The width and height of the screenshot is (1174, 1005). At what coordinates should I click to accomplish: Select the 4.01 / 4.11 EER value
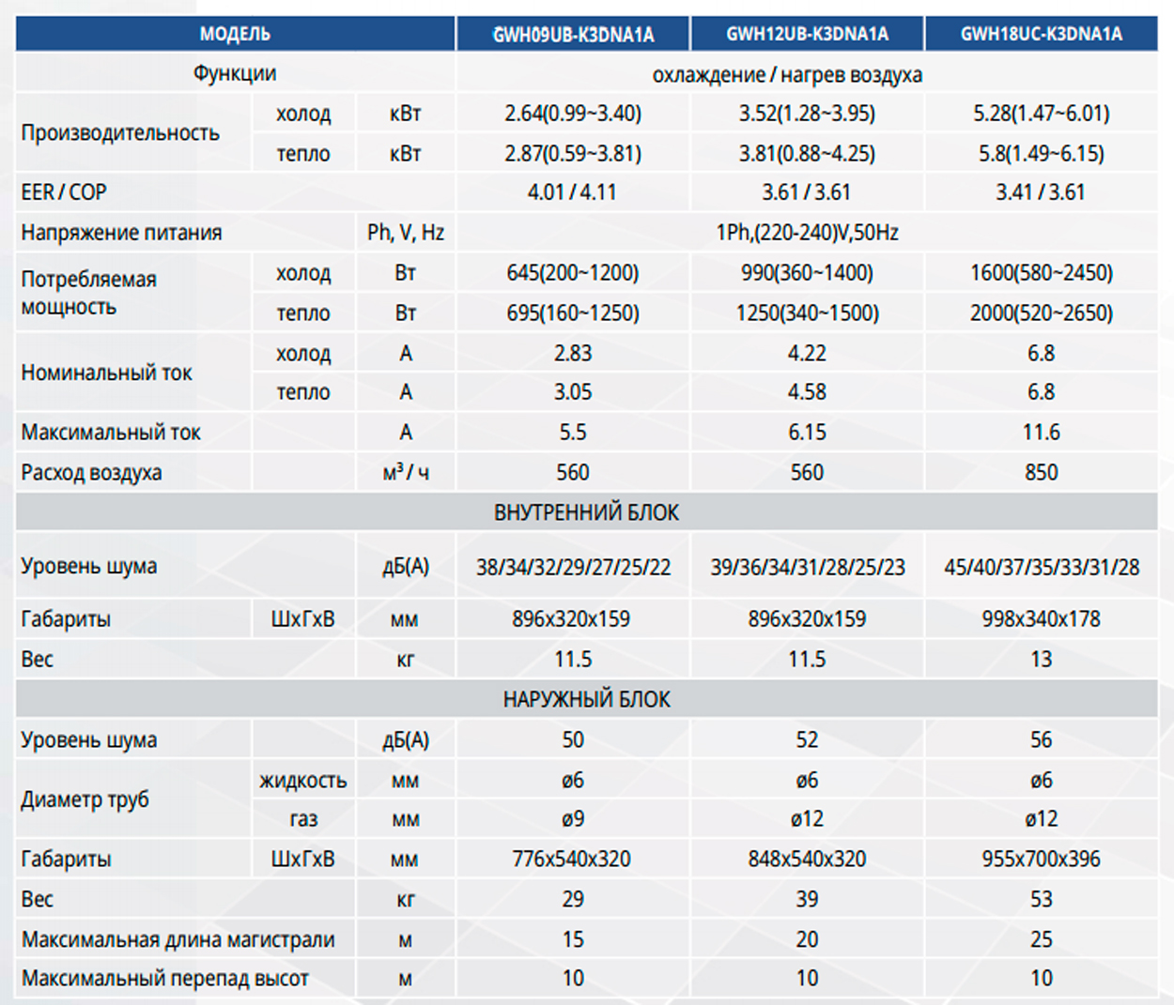click(x=572, y=192)
